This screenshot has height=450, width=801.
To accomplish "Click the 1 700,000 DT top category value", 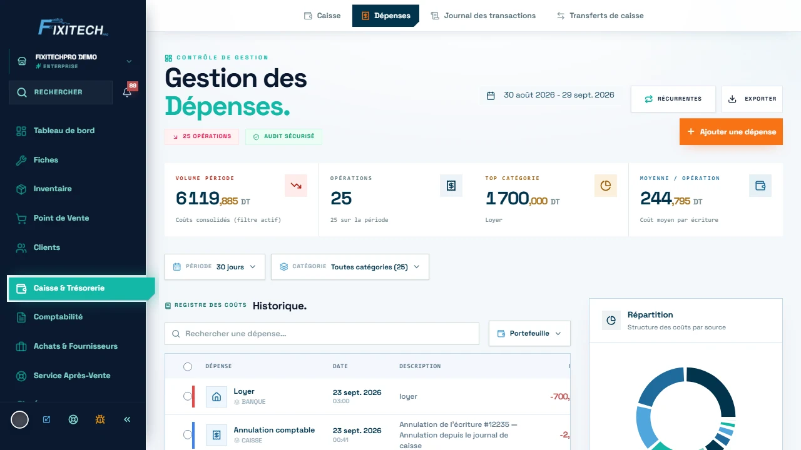I will (x=523, y=199).
